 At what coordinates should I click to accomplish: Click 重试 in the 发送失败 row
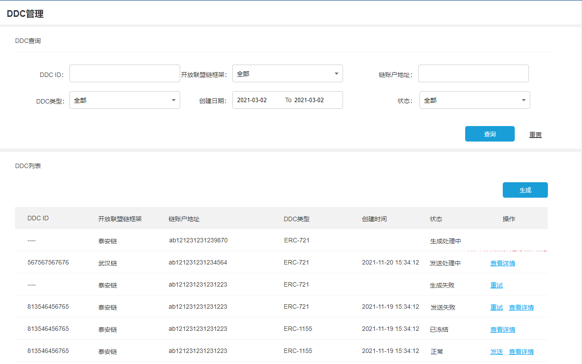click(x=497, y=307)
